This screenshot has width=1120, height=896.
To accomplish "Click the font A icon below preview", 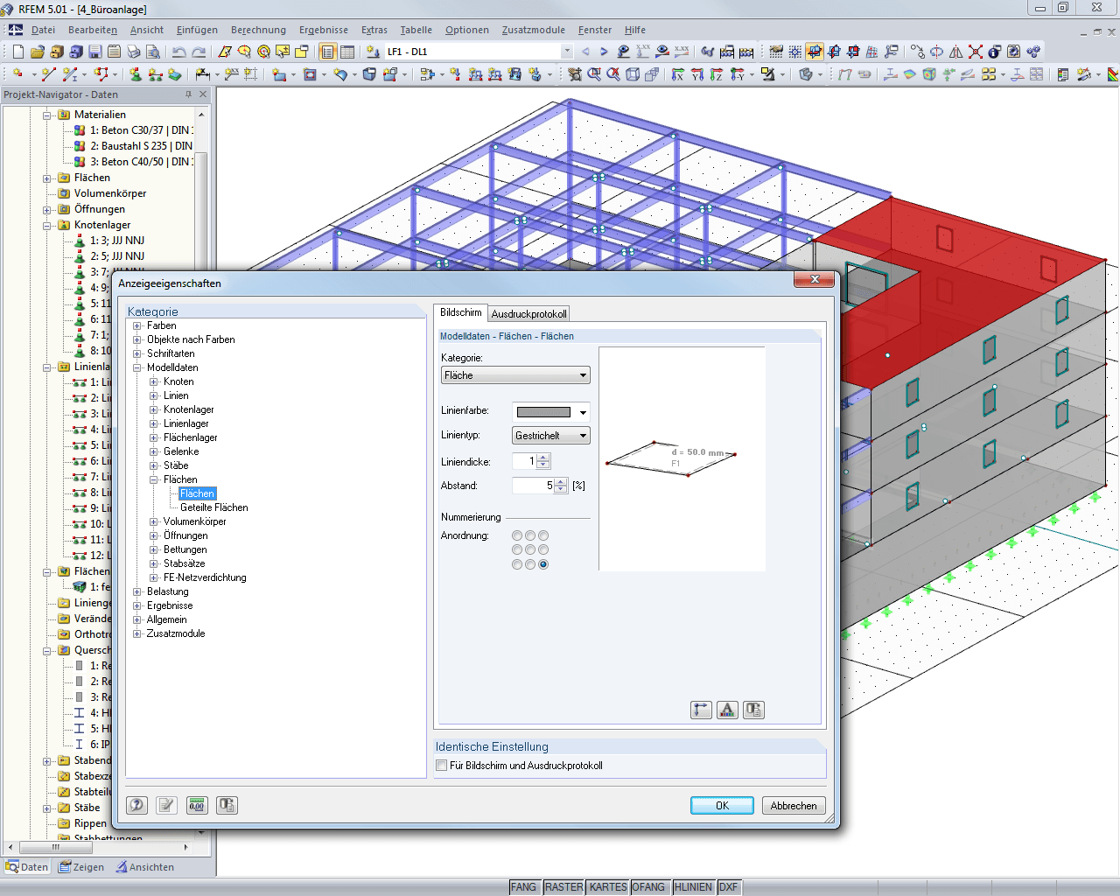I will tap(727, 710).
